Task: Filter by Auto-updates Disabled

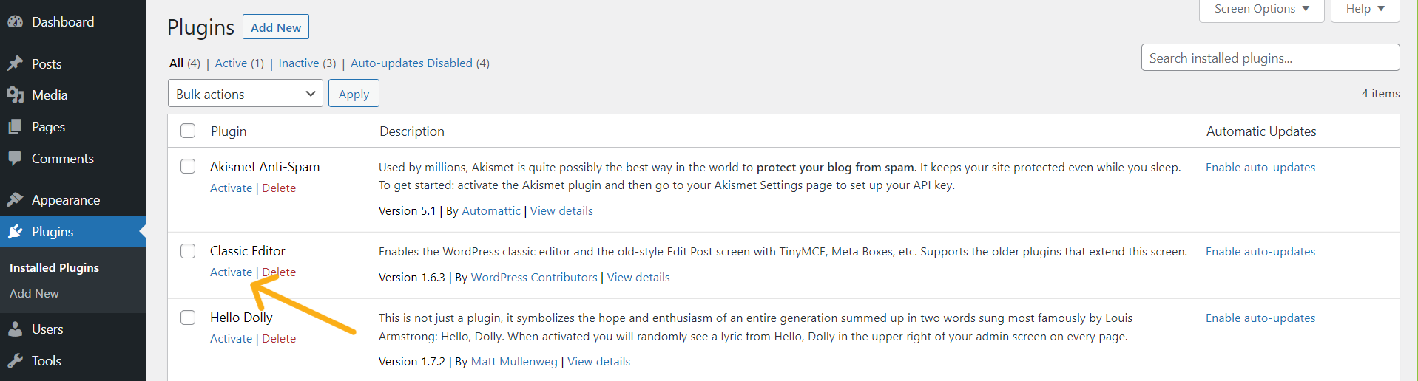Action: (x=420, y=63)
